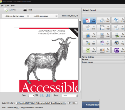Screen dimensions: 125x110
Task: Click the preview scrollbar up arrow
Action: tap(80, 20)
